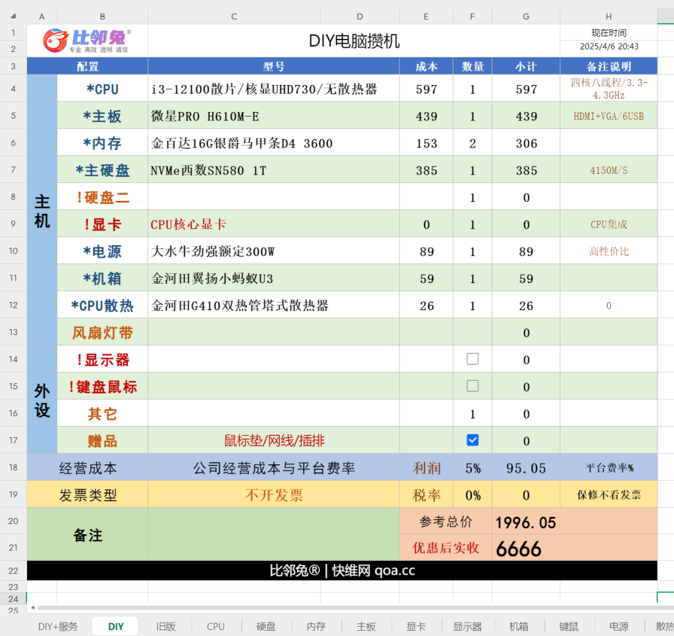Image resolution: width=674 pixels, height=636 pixels.
Task: Click the 不开发票 invoice type cell
Action: pyautogui.click(x=274, y=495)
